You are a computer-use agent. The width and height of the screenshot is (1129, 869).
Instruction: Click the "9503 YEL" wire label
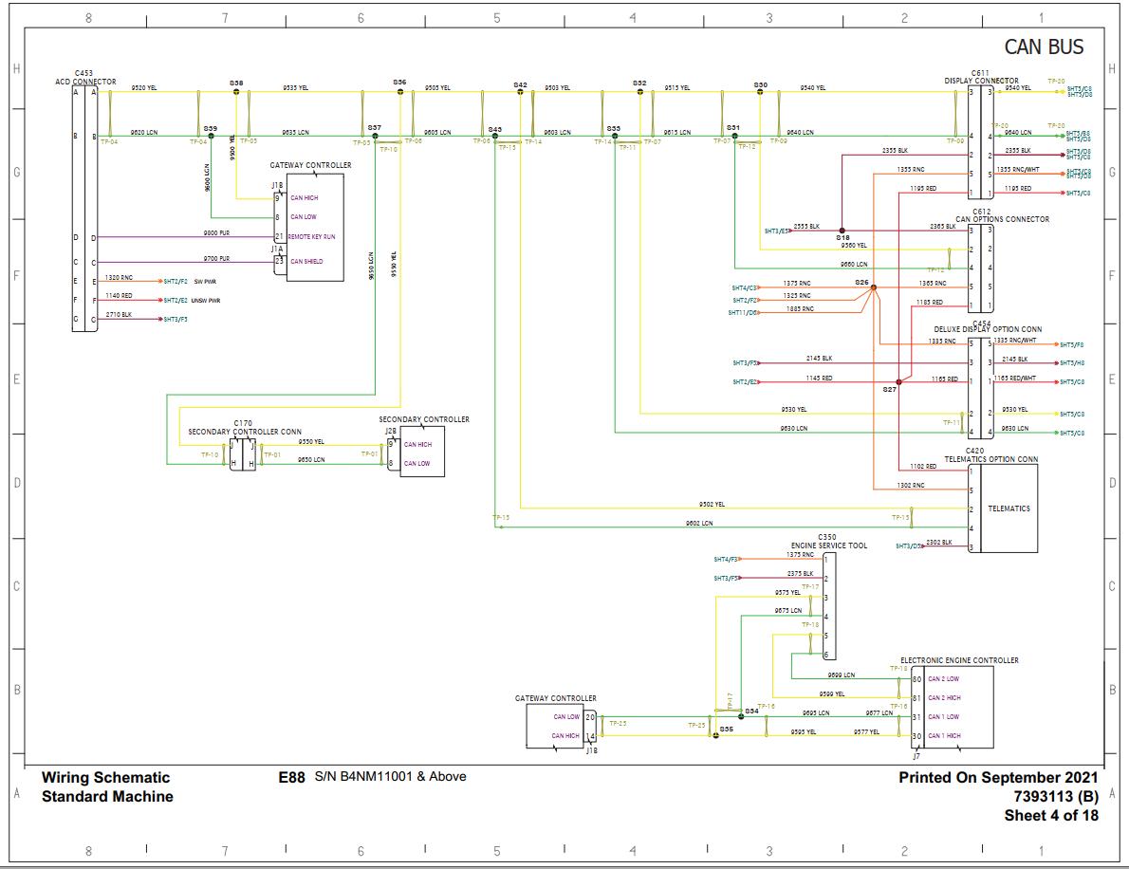click(x=557, y=88)
